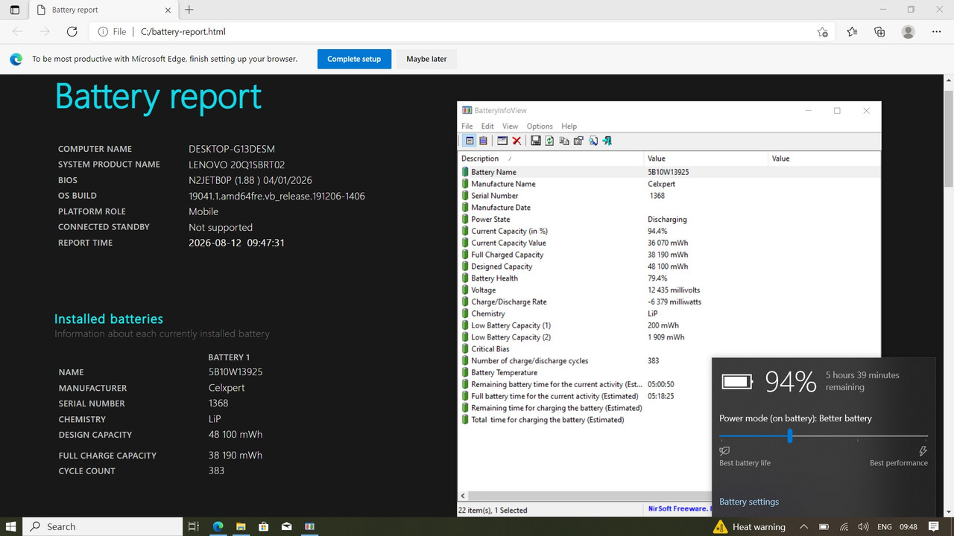Click the NirSoft Freeware link in status bar
The image size is (954, 536).
[x=678, y=509]
